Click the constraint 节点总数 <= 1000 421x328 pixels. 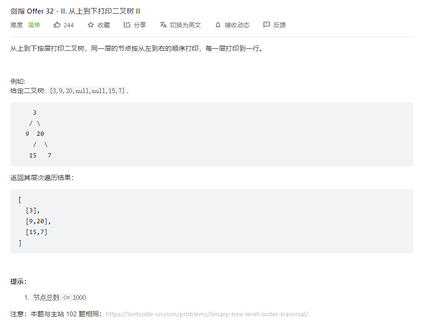[59, 297]
